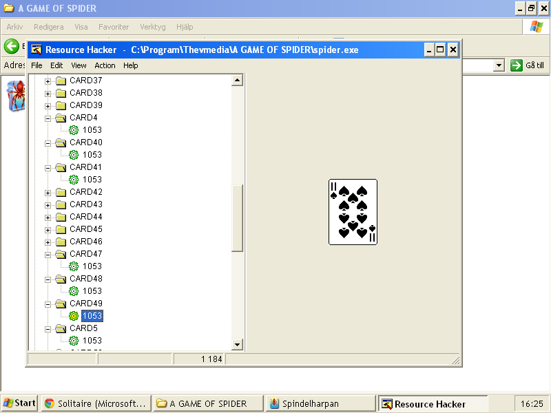This screenshot has width=551, height=413.
Task: Click the Back arrow in Explorer window
Action: point(11,46)
